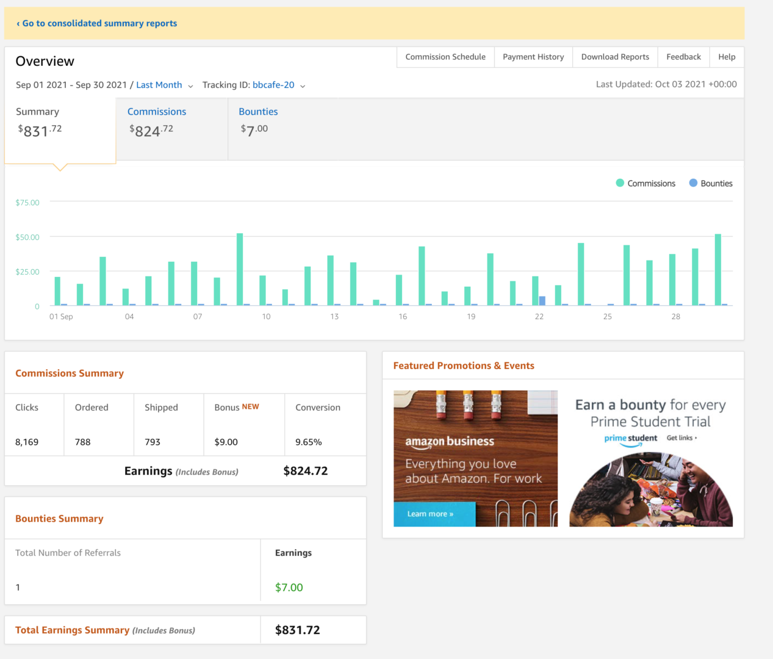Click the Conversion value 9.65%
This screenshot has height=659, width=773.
[309, 442]
